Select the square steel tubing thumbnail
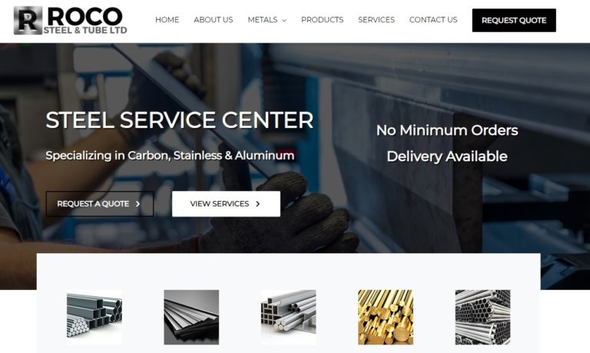 (94, 317)
